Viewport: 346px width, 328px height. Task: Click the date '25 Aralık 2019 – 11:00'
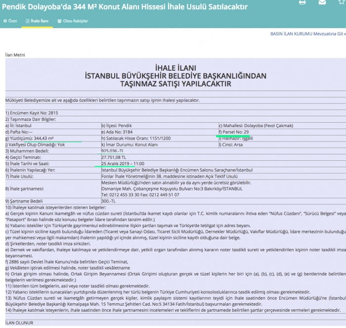click(x=123, y=164)
